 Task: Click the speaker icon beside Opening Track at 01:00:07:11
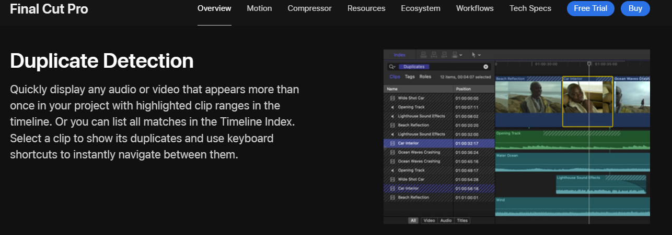coord(392,107)
